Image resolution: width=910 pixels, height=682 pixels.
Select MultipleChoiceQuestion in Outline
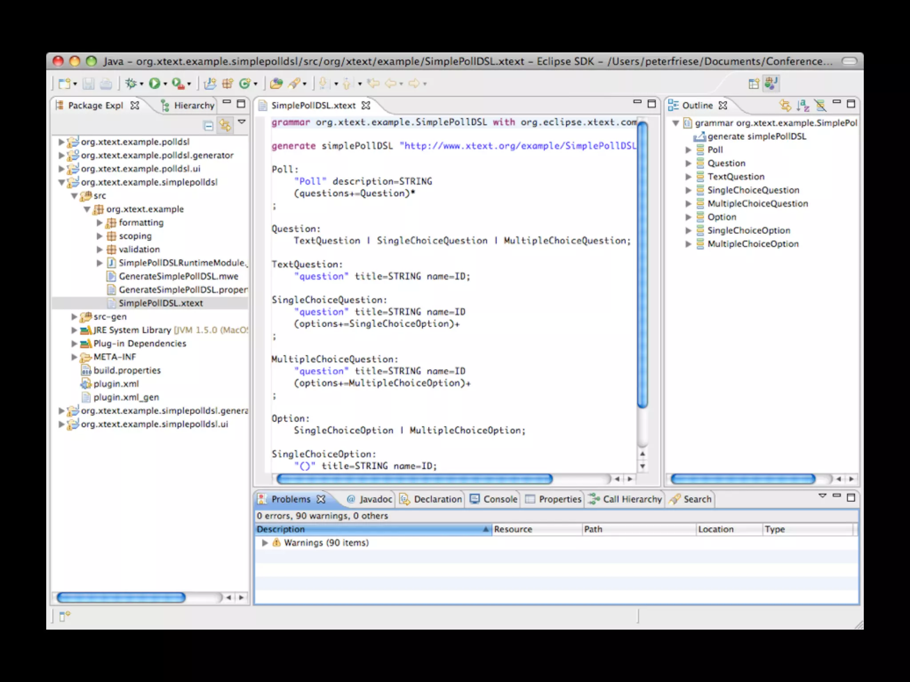[757, 203]
